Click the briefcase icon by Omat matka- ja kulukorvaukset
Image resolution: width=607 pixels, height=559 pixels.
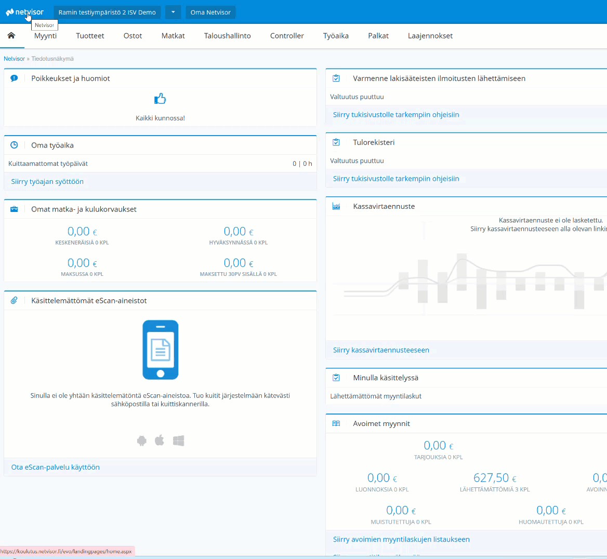coord(15,209)
